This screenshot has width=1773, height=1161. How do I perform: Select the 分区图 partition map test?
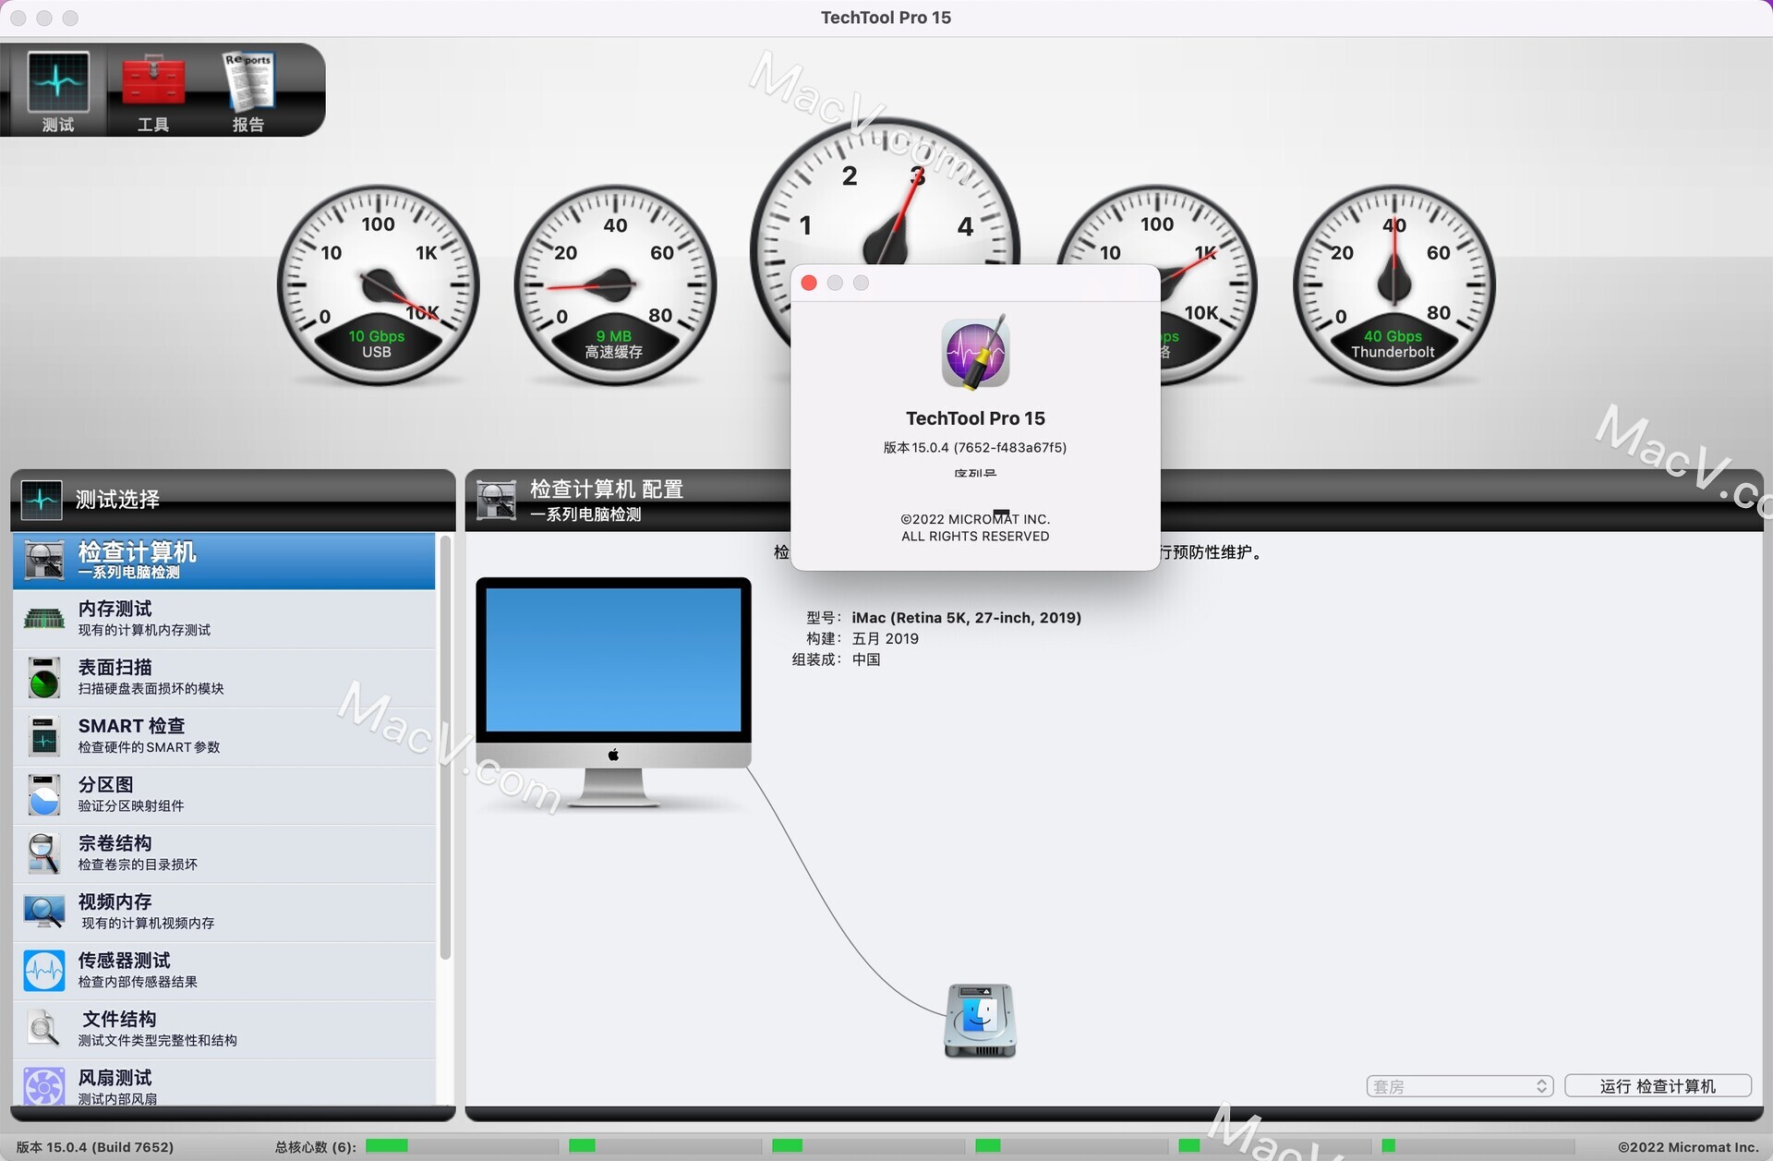coord(224,795)
